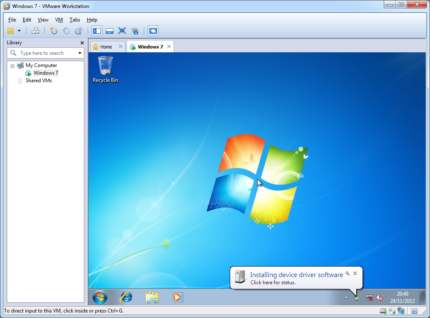Click the CD/DVD drive status bar icon
The image size is (430, 318).
click(392, 311)
